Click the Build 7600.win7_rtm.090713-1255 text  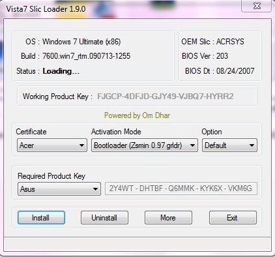[x=76, y=56]
